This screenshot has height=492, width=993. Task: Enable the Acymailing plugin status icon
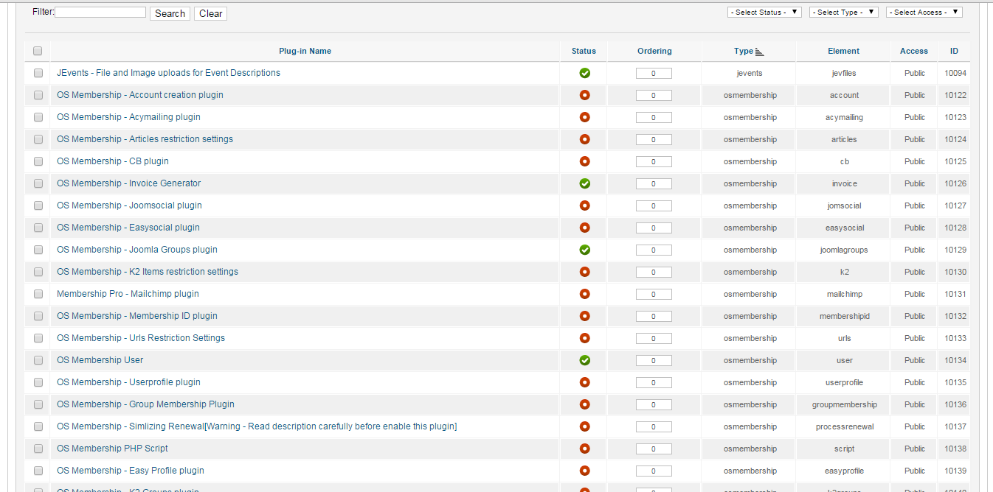tap(584, 117)
